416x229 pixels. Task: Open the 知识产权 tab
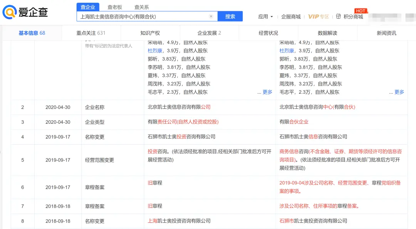[x=150, y=33]
